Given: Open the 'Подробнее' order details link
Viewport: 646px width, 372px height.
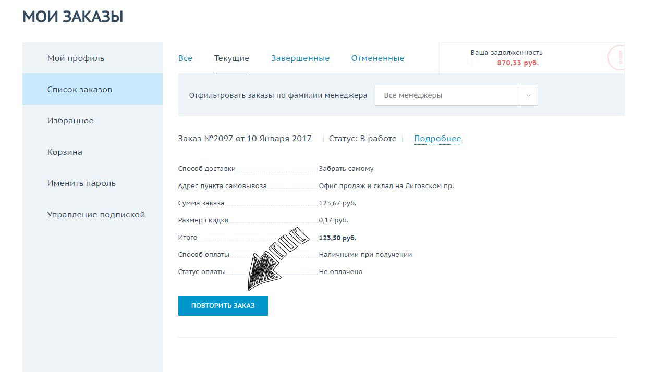Looking at the screenshot, I should point(437,139).
